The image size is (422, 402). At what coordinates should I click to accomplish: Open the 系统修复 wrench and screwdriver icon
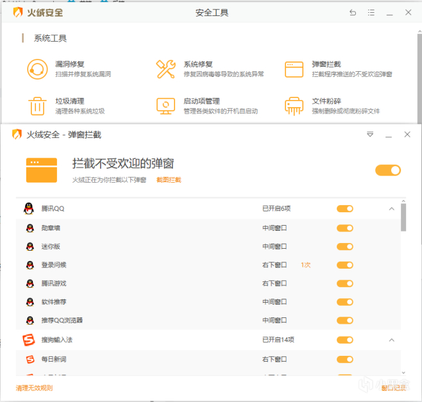point(165,69)
